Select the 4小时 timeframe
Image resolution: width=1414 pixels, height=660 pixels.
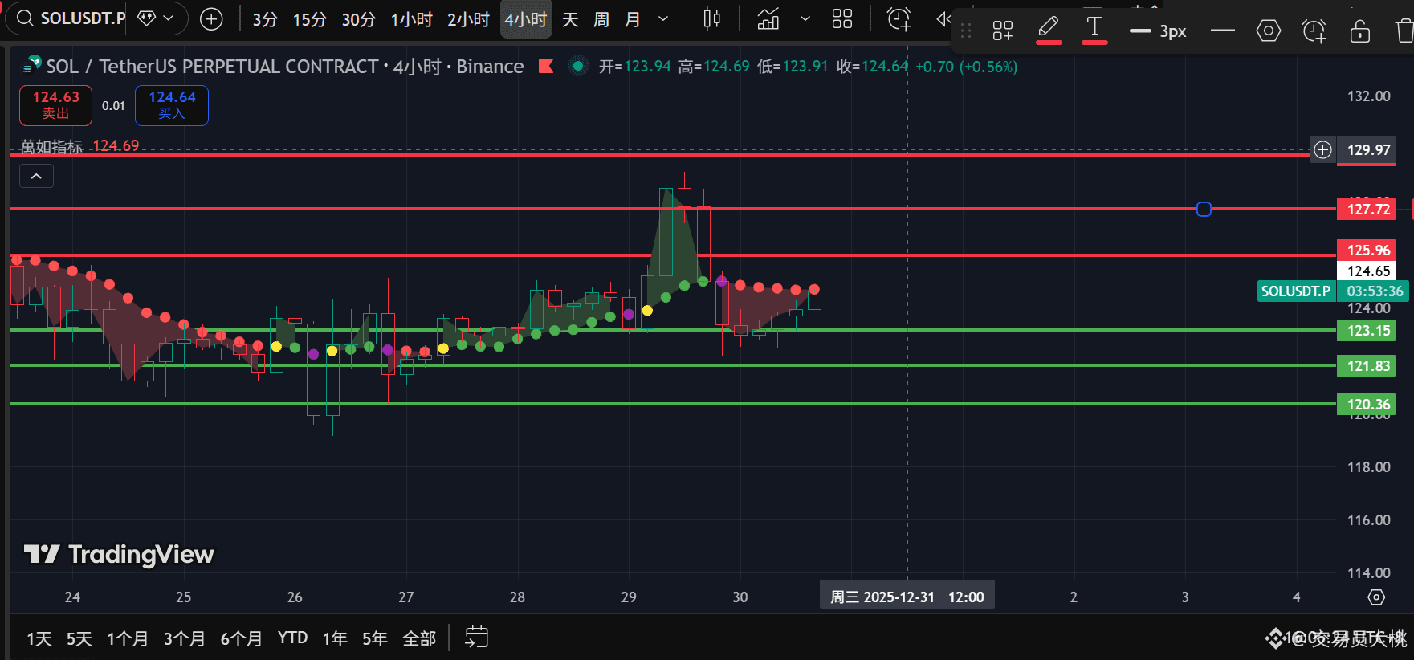point(526,19)
